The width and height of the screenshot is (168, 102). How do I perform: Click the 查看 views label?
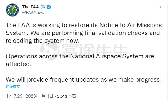(x=72, y=96)
